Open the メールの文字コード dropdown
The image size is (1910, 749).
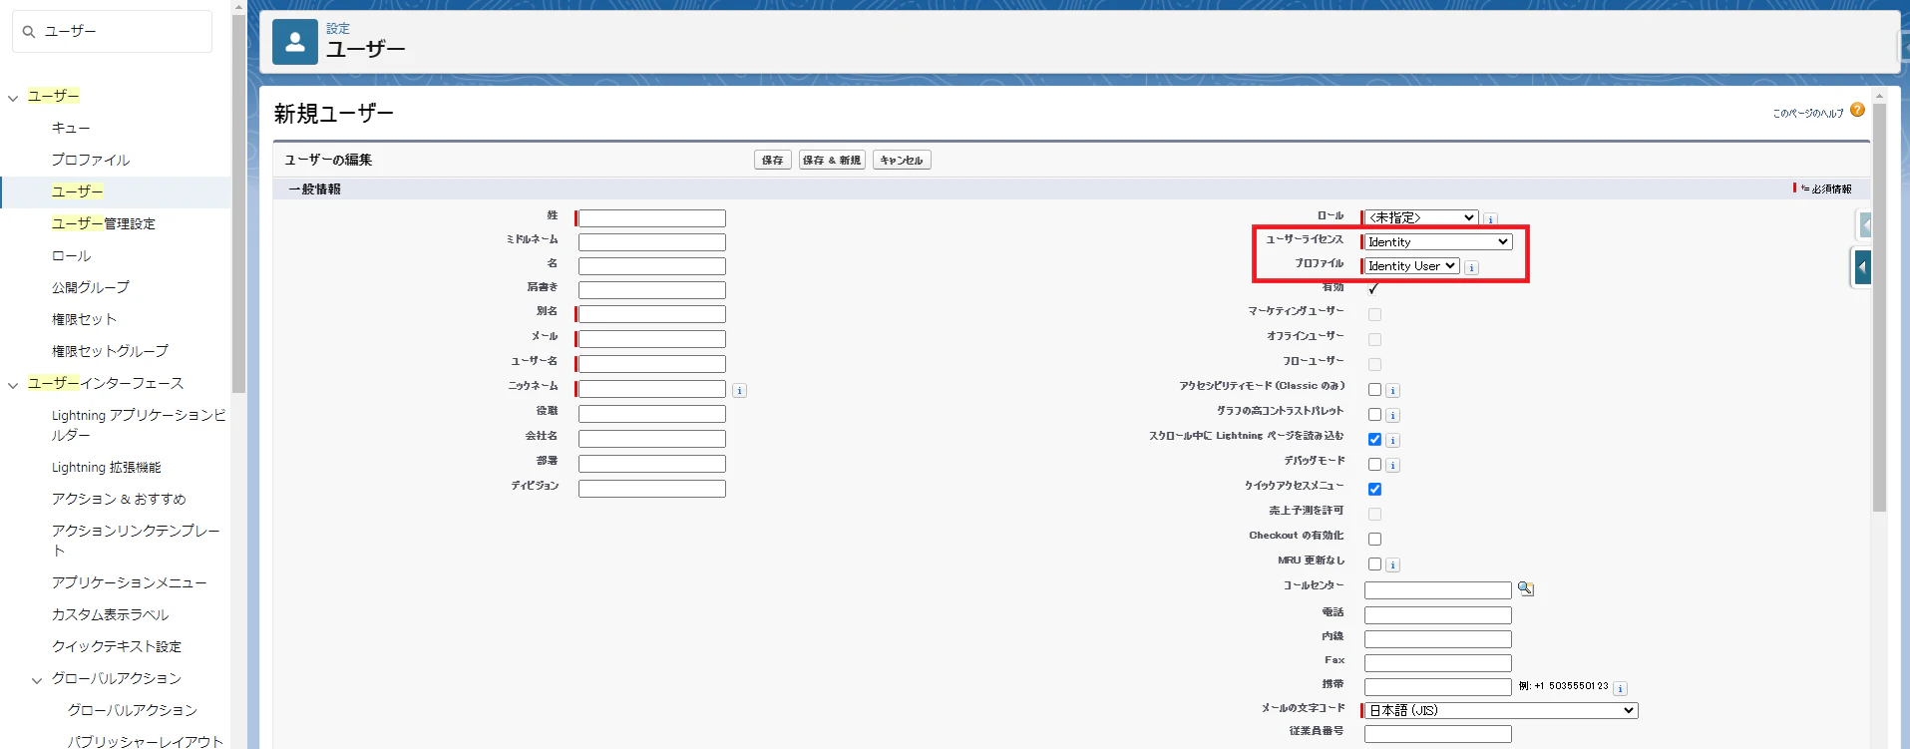point(1501,710)
